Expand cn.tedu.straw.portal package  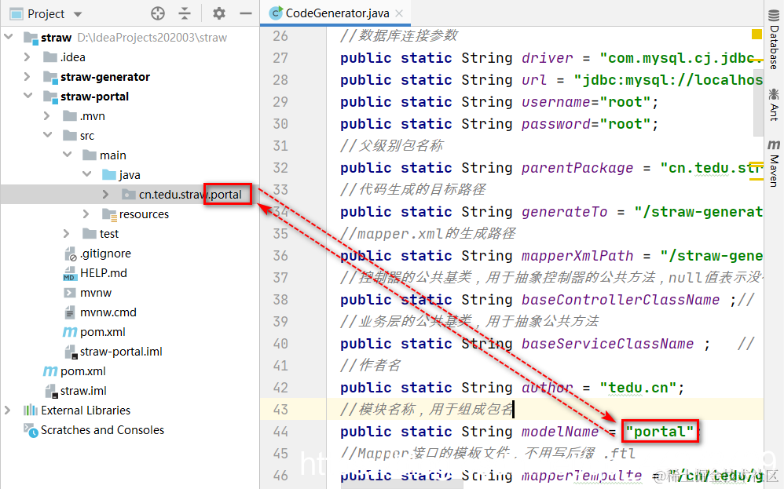105,195
